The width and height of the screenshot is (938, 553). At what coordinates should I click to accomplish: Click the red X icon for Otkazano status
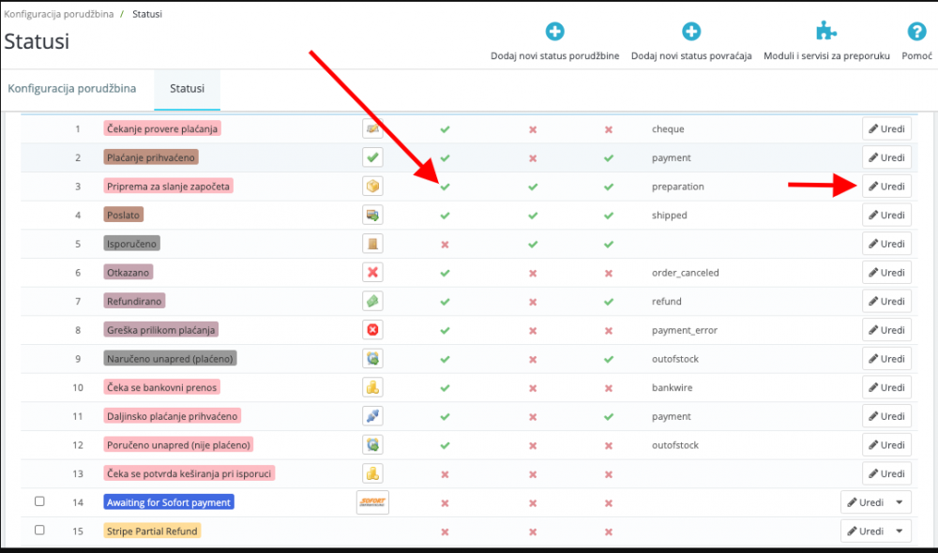[x=372, y=272]
